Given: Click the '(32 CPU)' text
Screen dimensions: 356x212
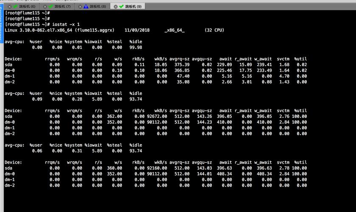Looking at the screenshot, I should 214,30.
